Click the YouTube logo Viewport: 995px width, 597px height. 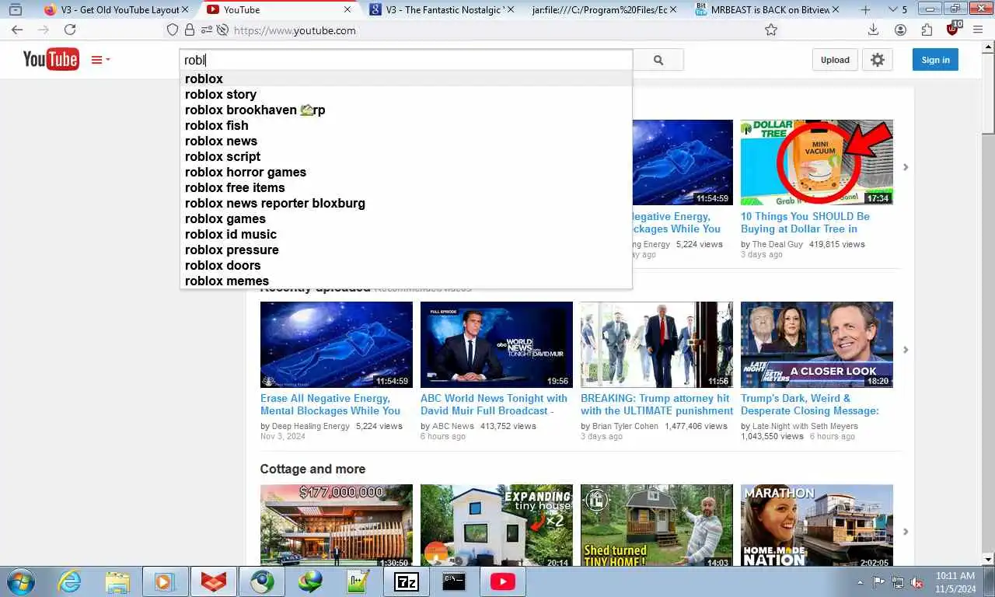pyautogui.click(x=51, y=59)
